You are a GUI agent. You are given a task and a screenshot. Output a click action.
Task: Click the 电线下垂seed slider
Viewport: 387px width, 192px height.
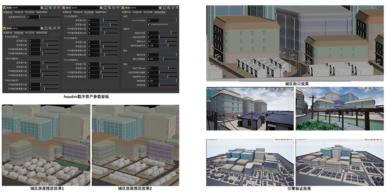[168, 68]
